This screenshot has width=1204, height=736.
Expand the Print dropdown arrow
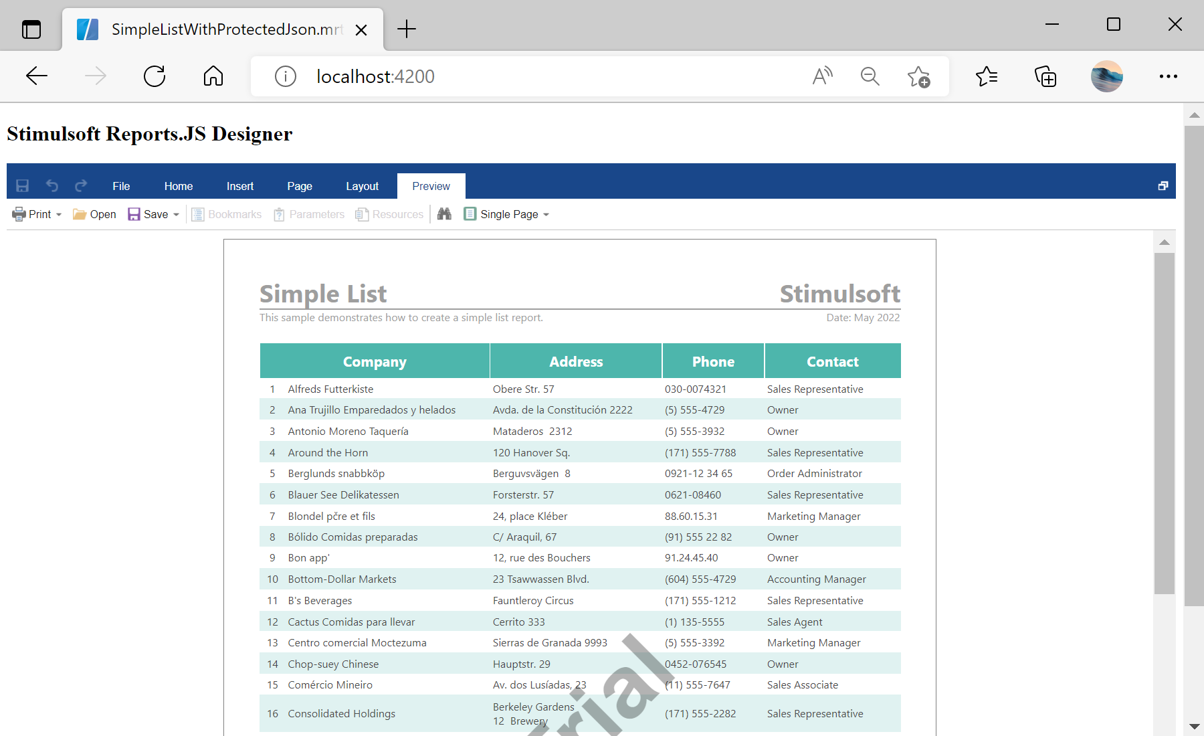click(x=59, y=215)
